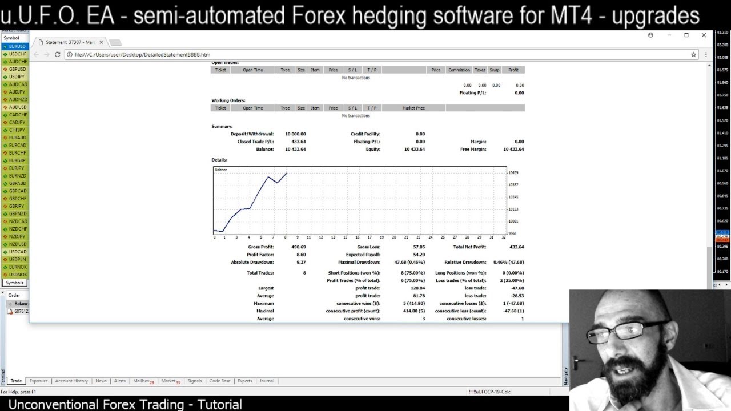Reload the statement page in browser

(57, 54)
